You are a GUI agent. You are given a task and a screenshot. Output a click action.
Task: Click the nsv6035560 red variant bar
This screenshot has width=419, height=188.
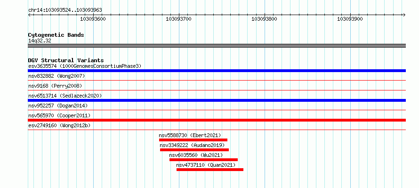pyautogui.click(x=203, y=160)
